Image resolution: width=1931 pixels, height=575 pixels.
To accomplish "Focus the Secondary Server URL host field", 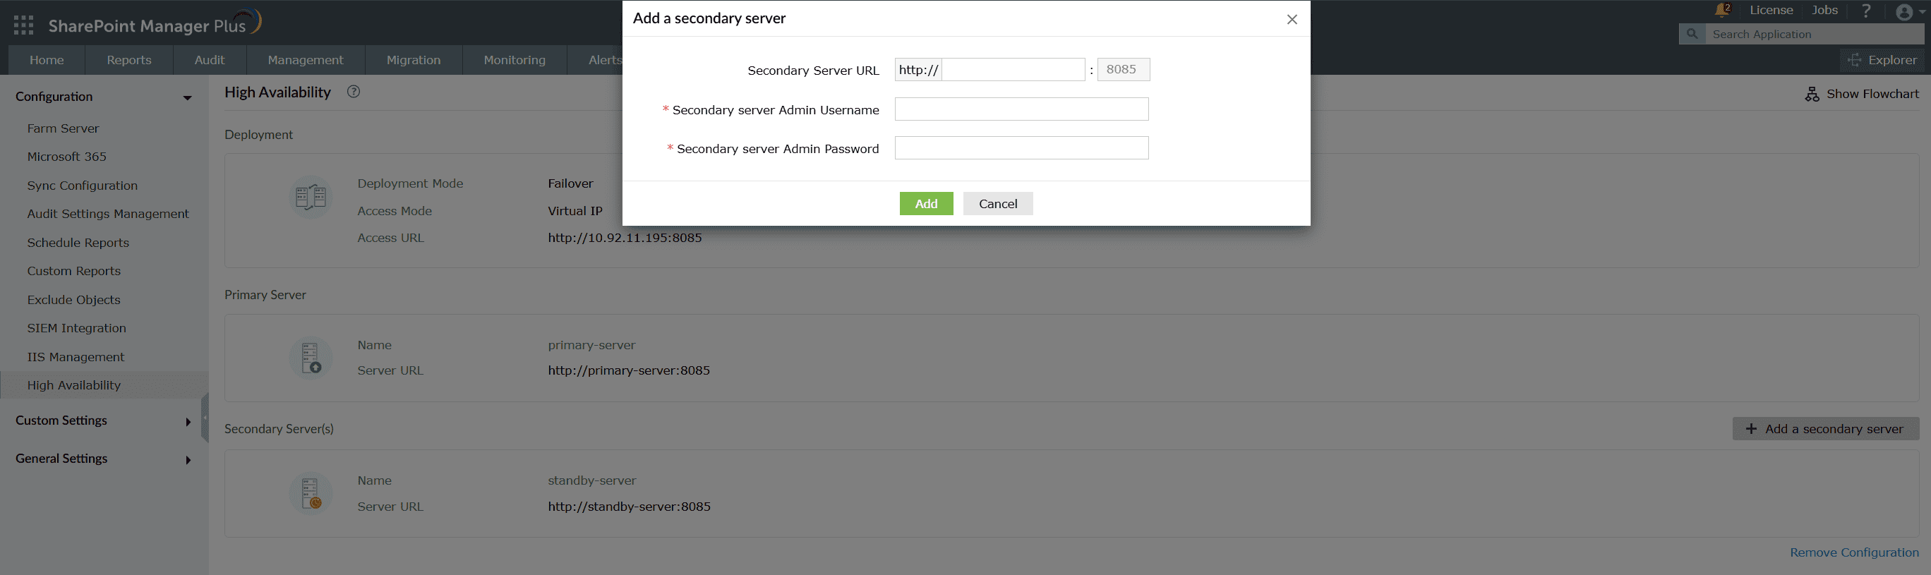I will 1013,70.
